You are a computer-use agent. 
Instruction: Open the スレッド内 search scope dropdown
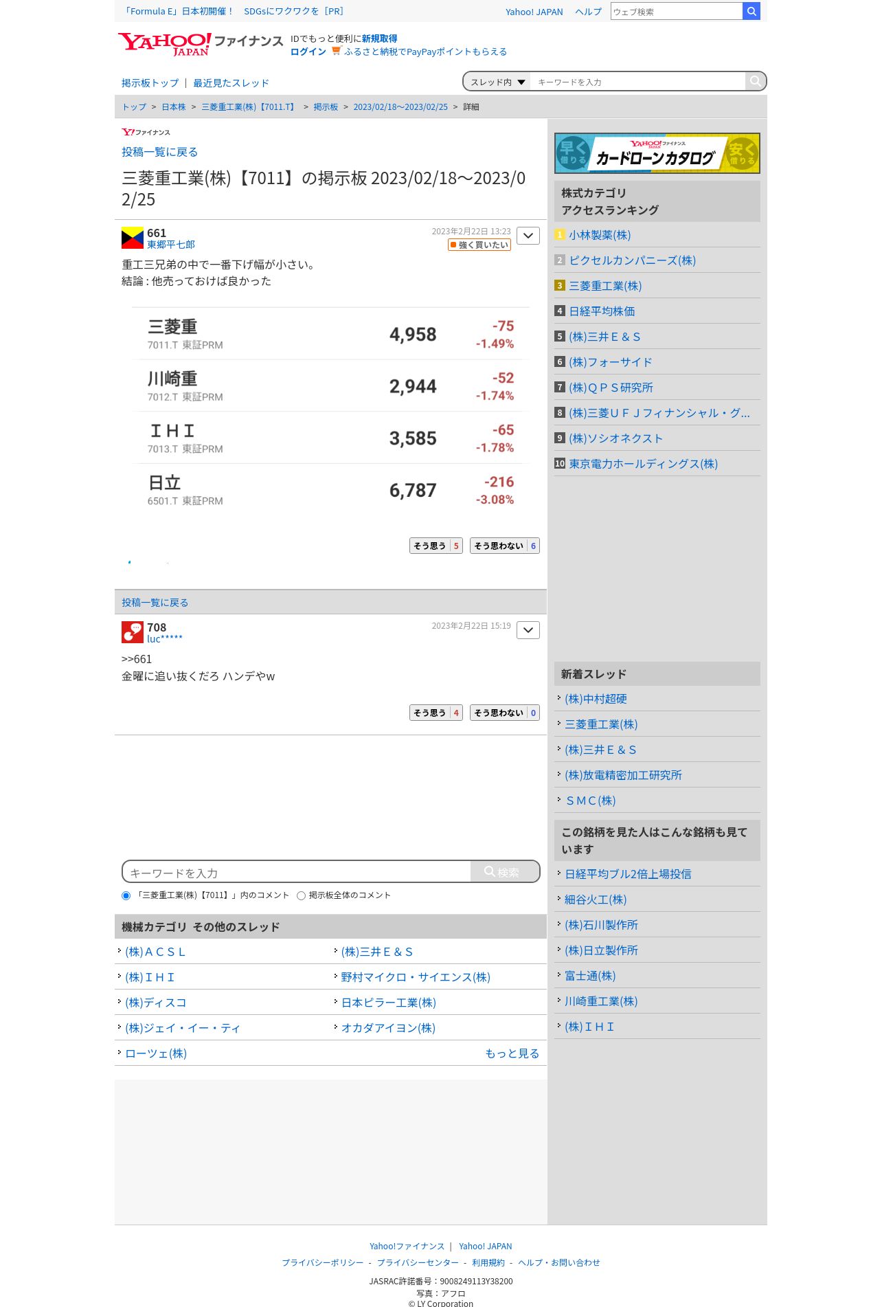tap(497, 82)
